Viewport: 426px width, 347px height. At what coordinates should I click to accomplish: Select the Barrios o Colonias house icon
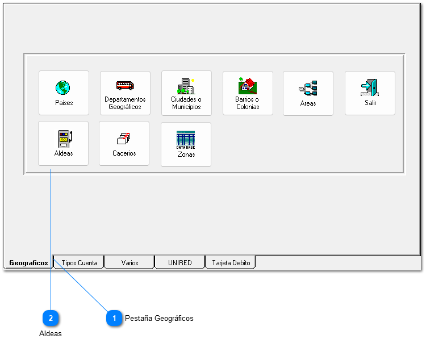point(247,86)
